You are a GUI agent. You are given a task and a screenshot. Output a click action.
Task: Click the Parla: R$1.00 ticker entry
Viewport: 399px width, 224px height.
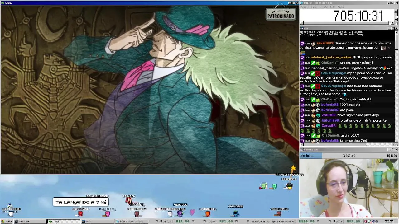point(175,222)
